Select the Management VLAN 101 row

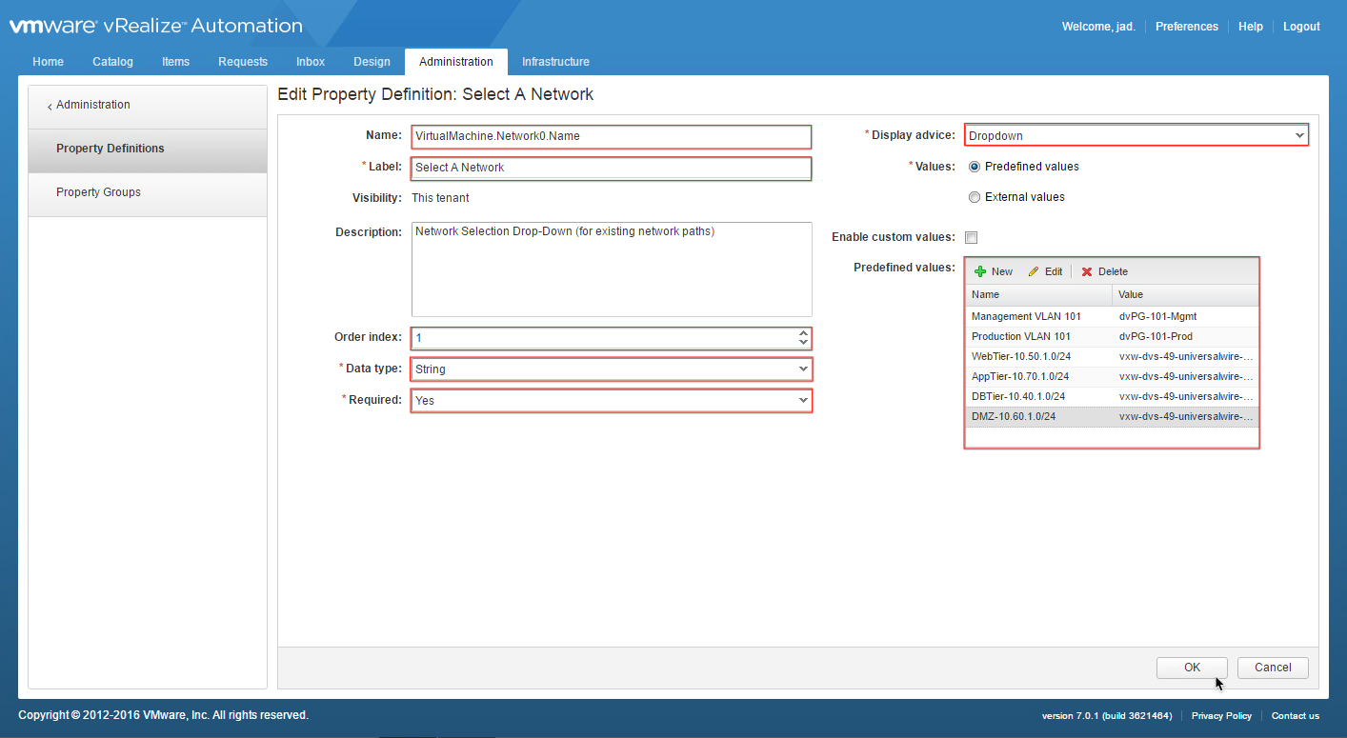[x=1112, y=316]
